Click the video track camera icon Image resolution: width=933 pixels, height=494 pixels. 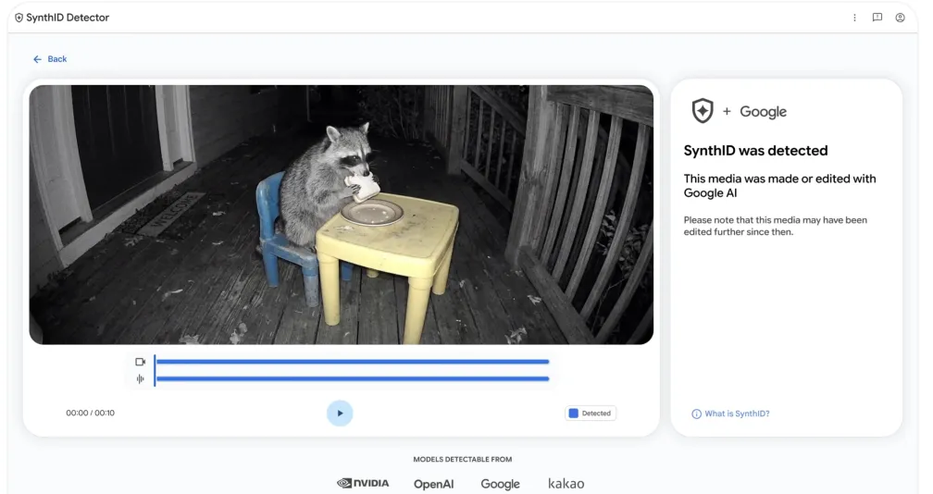pos(141,362)
